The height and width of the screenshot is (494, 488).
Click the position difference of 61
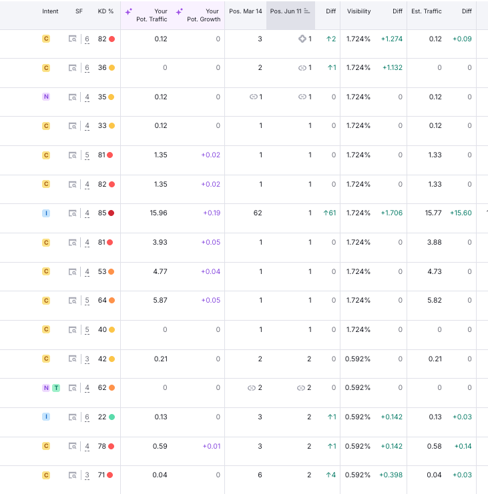330,213
